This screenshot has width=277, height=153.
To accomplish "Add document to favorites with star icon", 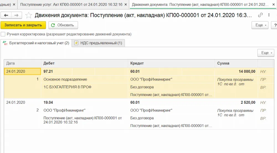I will tap(29, 15).
